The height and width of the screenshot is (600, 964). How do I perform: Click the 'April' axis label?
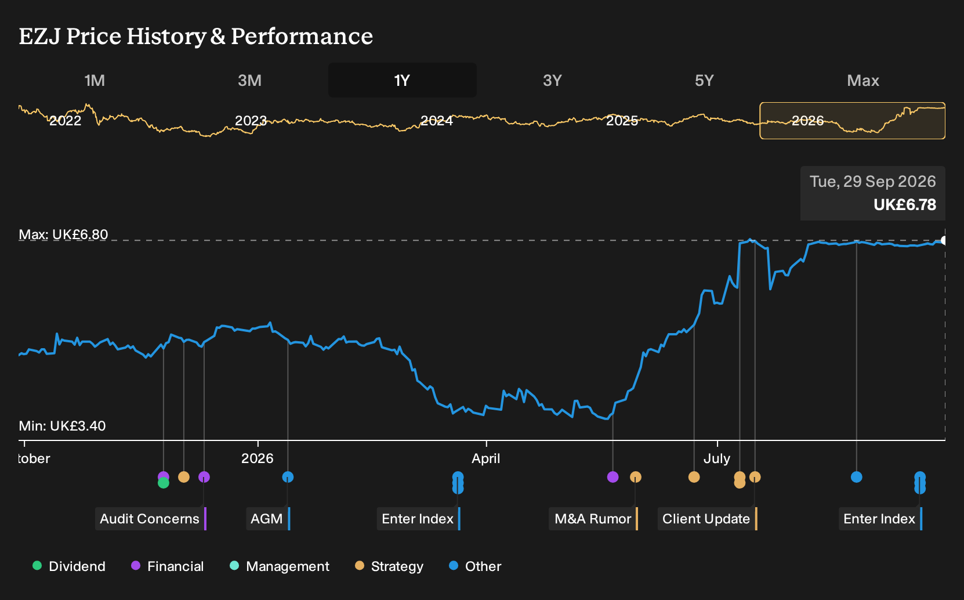click(486, 458)
